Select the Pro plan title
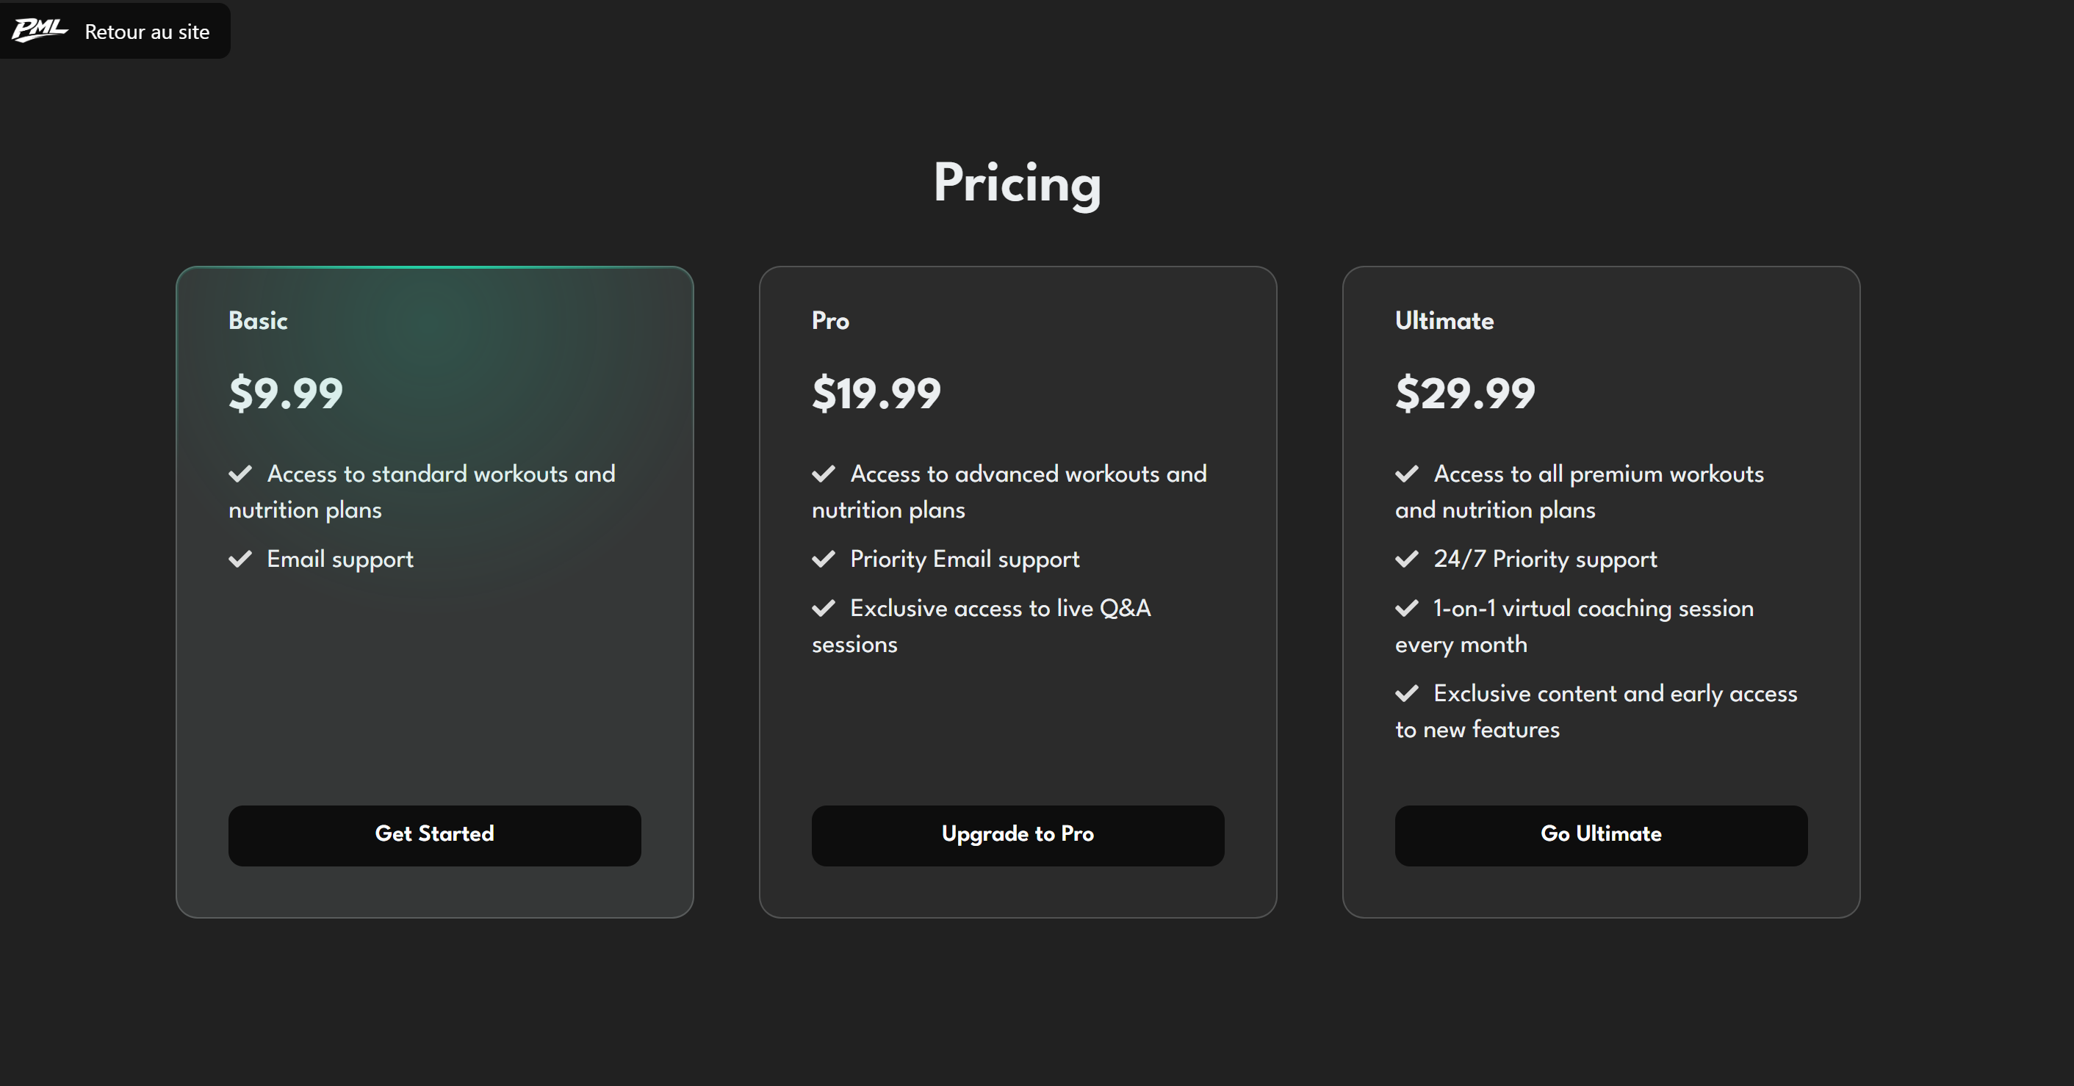Image resolution: width=2074 pixels, height=1086 pixels. (x=830, y=321)
